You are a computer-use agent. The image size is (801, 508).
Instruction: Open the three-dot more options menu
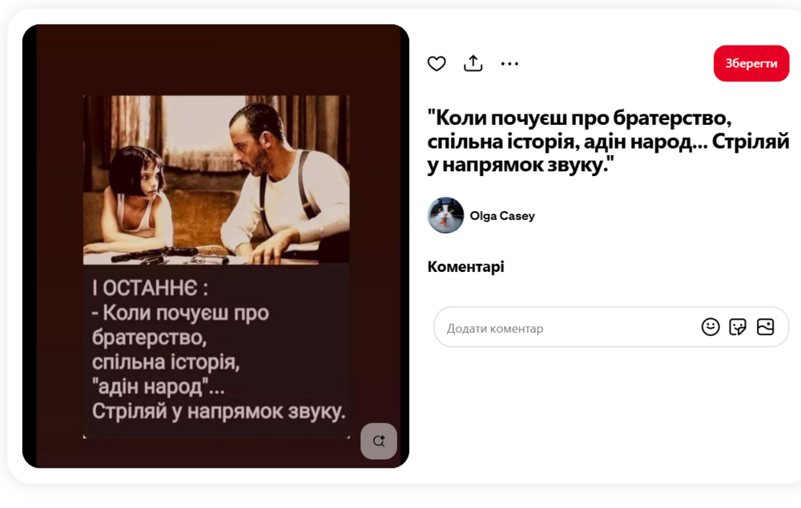click(x=509, y=64)
